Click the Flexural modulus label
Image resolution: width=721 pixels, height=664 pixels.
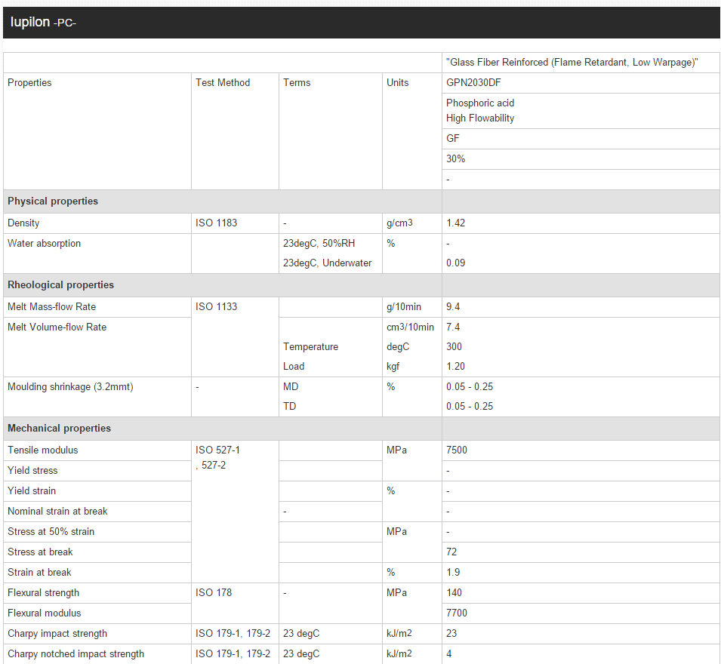[44, 613]
